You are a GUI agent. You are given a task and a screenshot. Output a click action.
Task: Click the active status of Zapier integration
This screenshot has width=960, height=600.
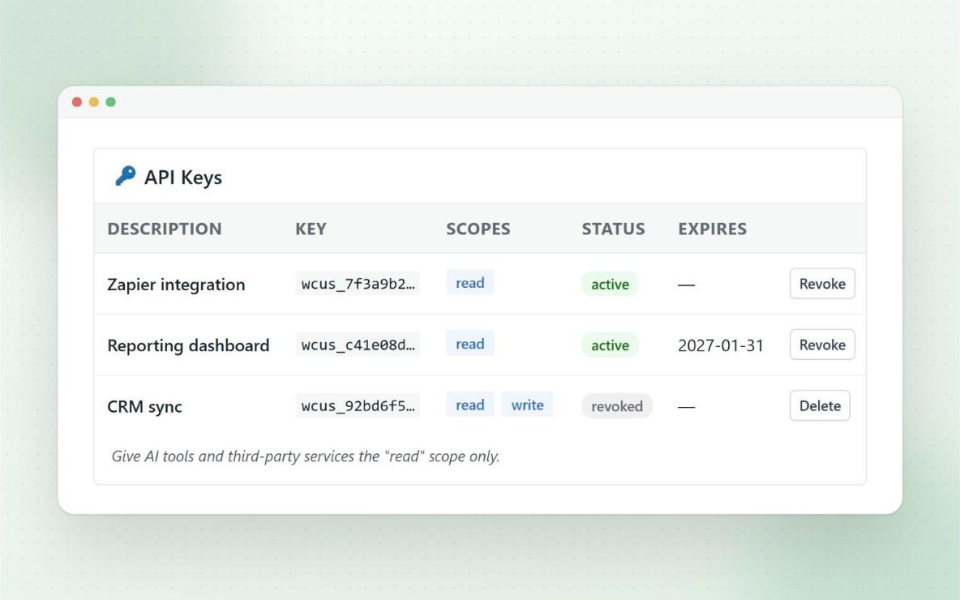point(610,284)
